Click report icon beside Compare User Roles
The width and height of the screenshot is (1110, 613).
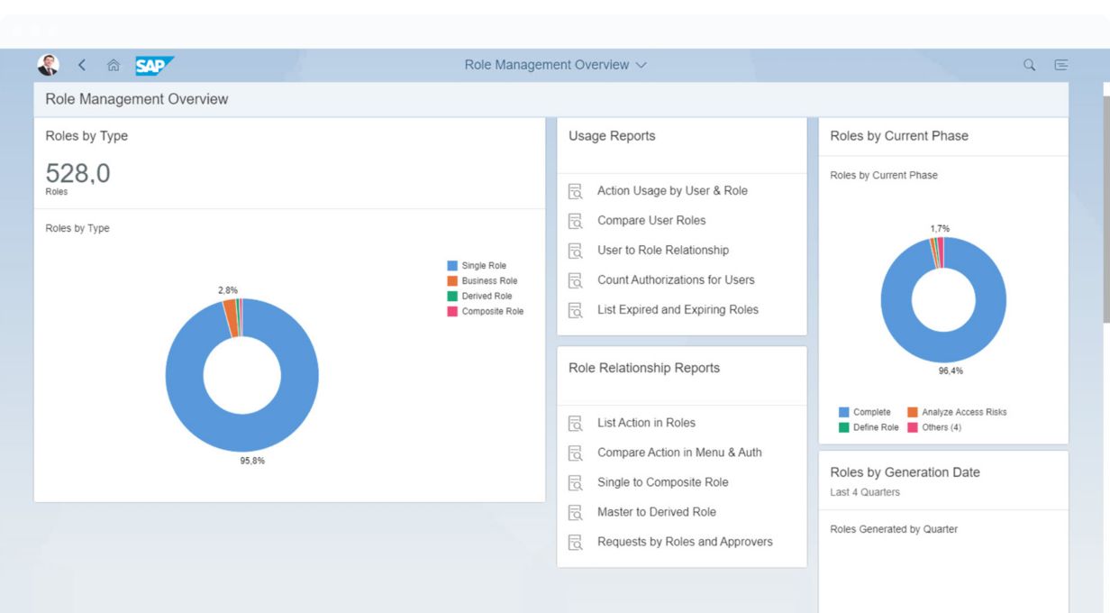click(576, 221)
